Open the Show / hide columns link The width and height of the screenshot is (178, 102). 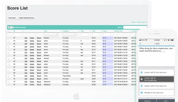(x=139, y=22)
